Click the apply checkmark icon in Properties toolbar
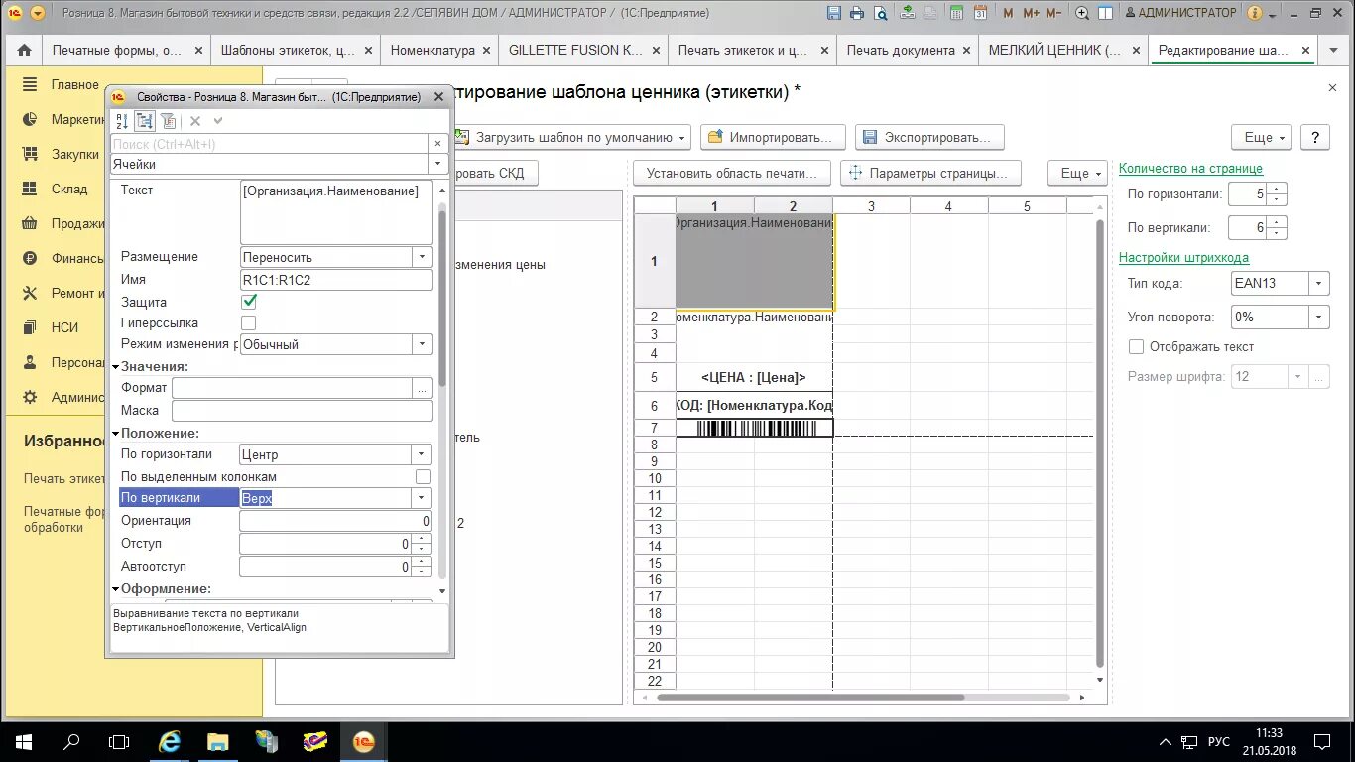The height and width of the screenshot is (762, 1355). click(x=218, y=120)
